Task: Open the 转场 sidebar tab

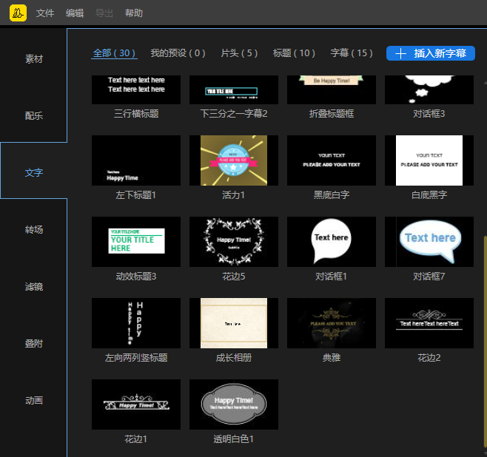Action: click(34, 230)
